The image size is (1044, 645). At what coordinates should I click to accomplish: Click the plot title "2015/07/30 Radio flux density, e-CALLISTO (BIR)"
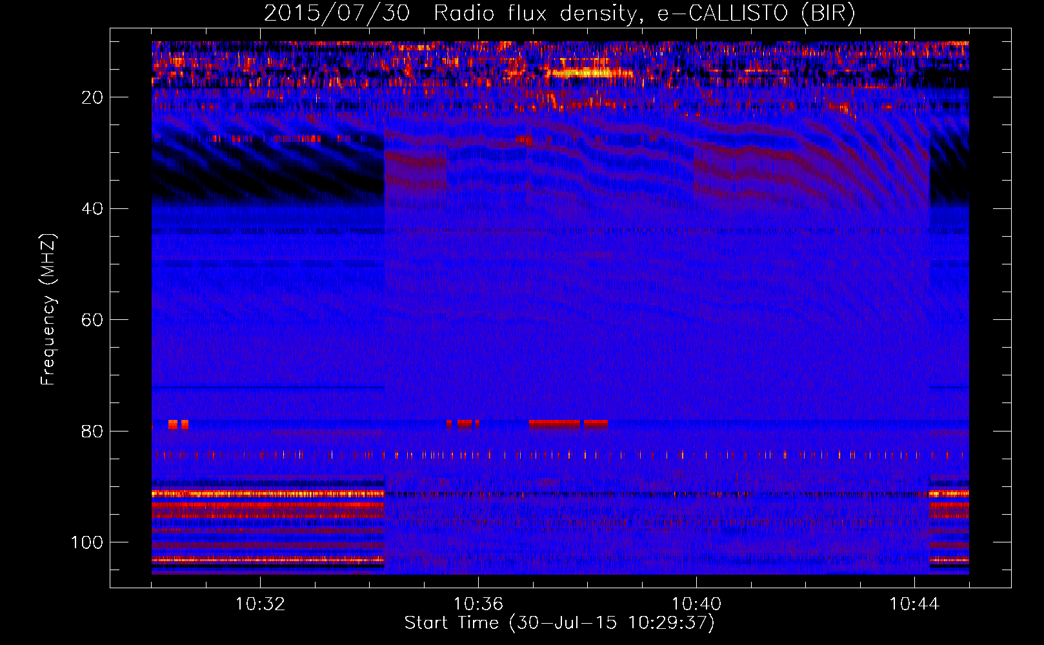click(x=559, y=13)
